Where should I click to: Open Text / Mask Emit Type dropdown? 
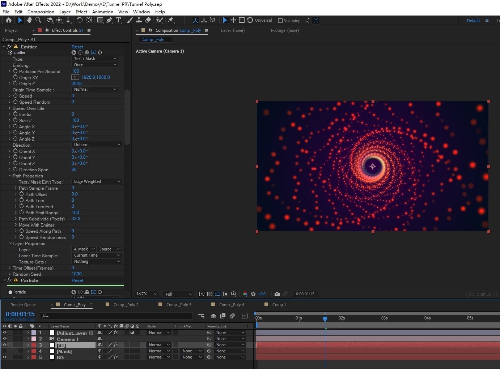click(97, 181)
